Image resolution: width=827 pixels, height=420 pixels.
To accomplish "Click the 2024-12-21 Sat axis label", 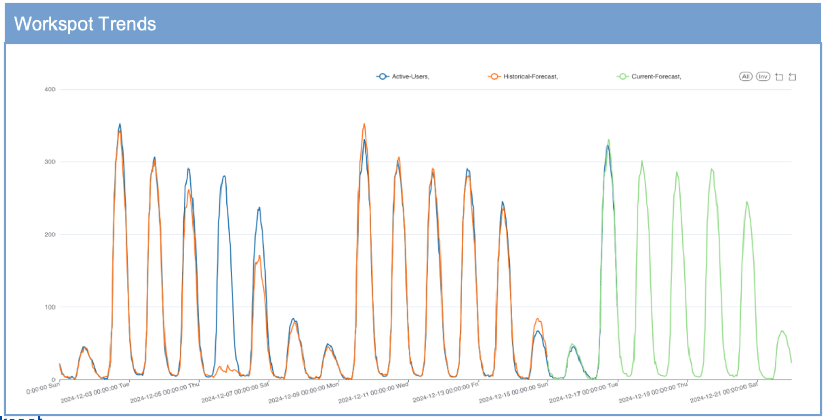I will pos(724,393).
